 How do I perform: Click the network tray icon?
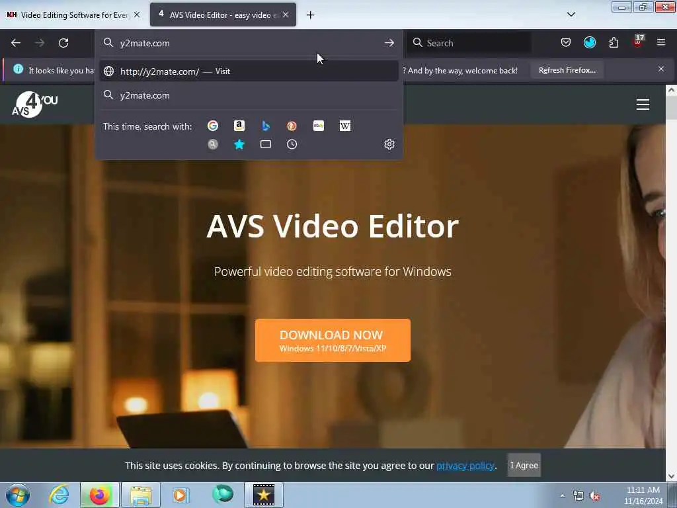(578, 496)
